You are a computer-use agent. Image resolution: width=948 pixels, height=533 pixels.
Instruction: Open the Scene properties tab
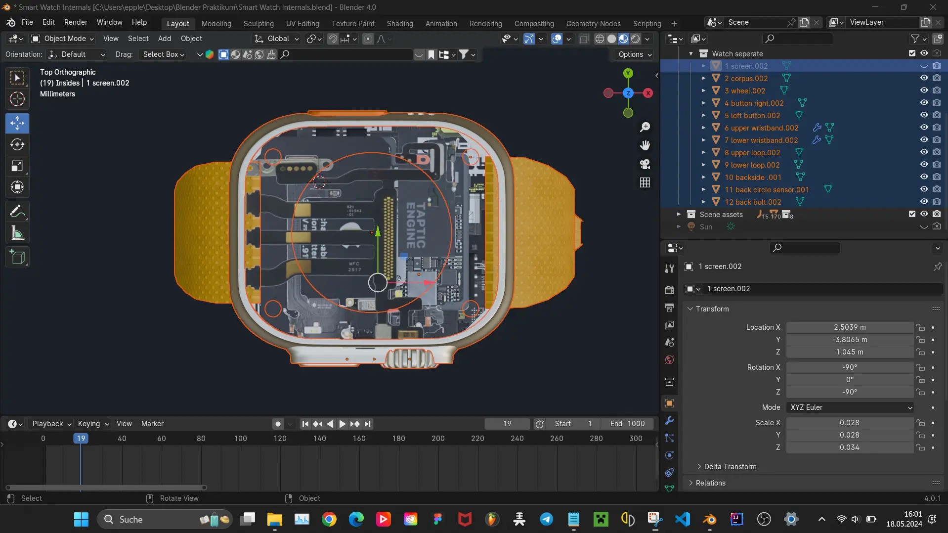[x=670, y=342]
